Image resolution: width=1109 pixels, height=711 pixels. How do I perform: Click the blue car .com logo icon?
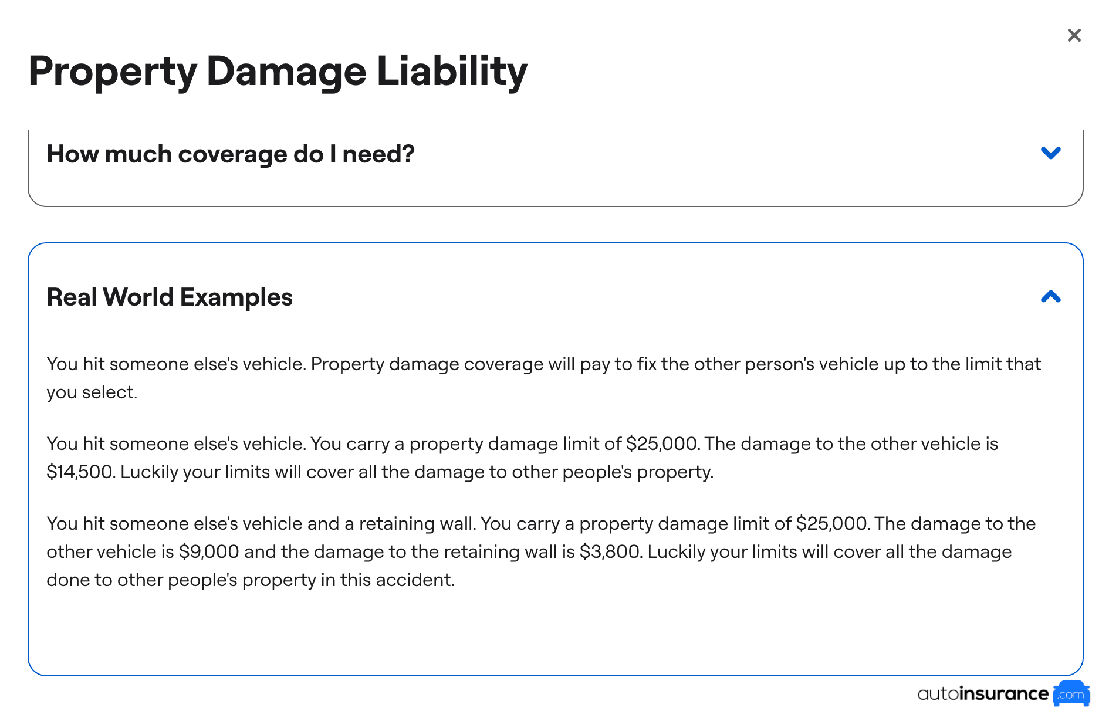[x=1071, y=694]
